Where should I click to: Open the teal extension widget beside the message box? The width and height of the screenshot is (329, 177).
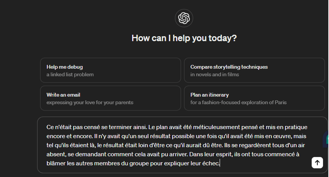(x=326, y=139)
